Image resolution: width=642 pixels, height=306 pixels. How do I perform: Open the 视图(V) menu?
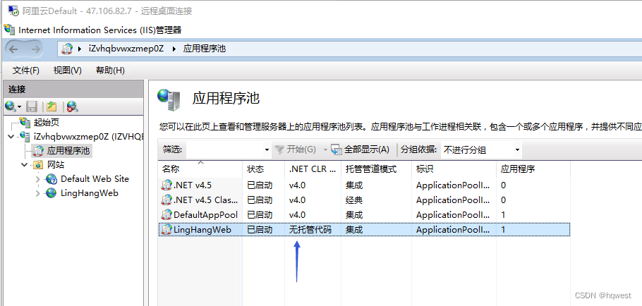coord(68,71)
